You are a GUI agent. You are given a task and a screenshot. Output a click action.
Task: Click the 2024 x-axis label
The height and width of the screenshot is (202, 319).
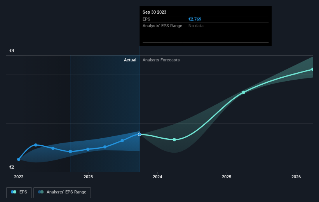coord(157,177)
